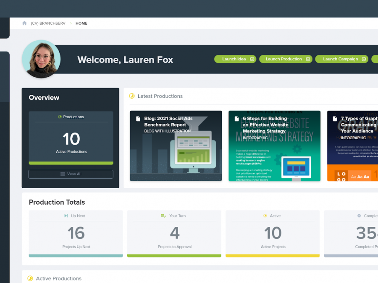
Task: Click the green Active Productions progress bar
Action: click(x=71, y=163)
